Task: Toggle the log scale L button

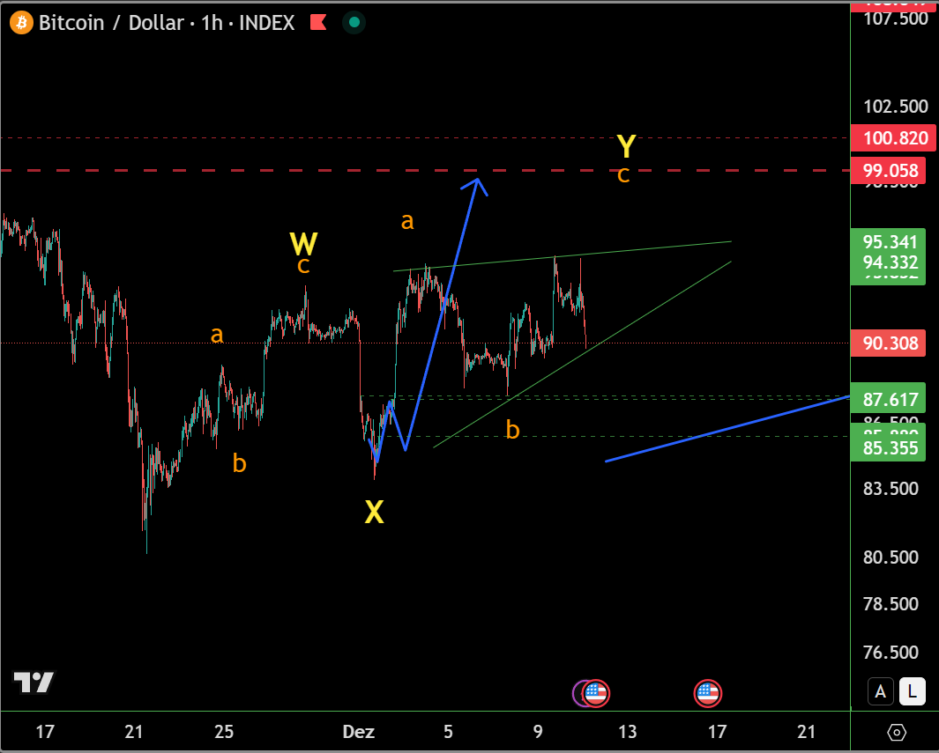Action: coord(913,692)
